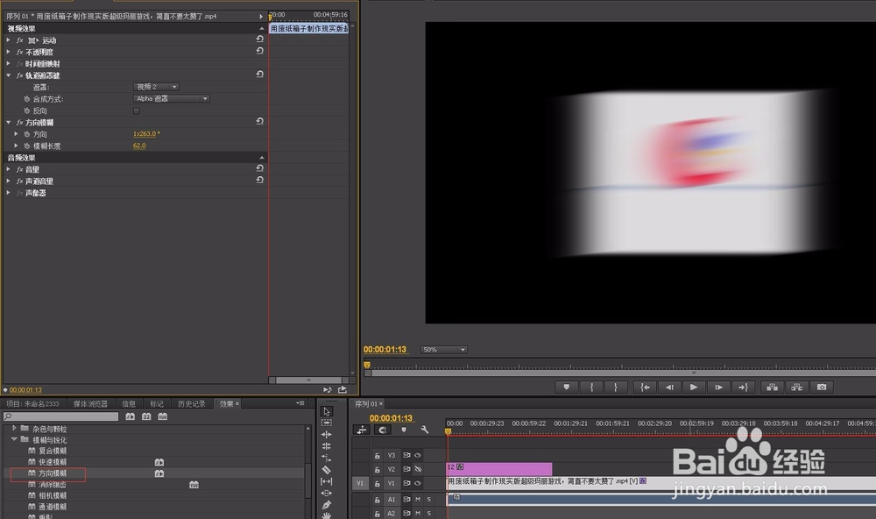Select the Selection tool arrow

327,411
